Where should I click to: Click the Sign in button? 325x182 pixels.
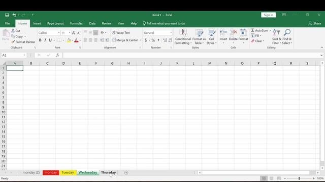point(269,15)
